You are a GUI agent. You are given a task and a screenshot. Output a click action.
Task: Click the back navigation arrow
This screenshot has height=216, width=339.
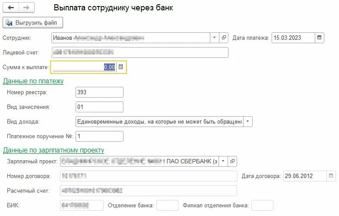pos(11,8)
